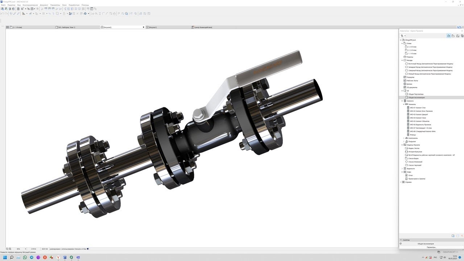Select Детали in Navigator tree
The width and height of the screenshot is (464, 261).
coord(409,84)
